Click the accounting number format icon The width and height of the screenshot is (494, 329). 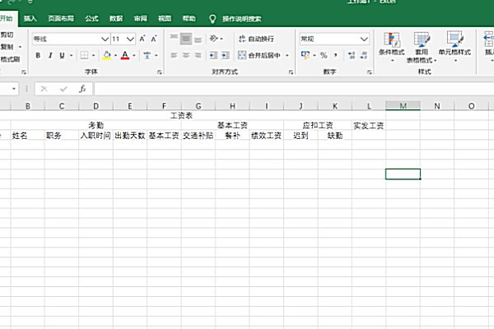click(305, 55)
